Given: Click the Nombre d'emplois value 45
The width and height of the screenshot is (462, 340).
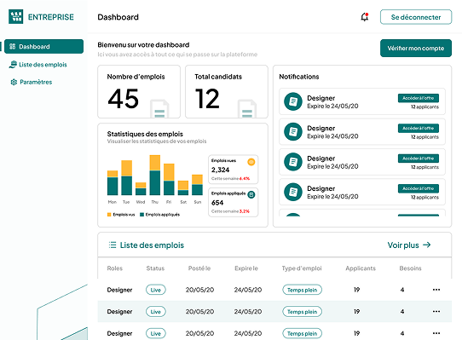Looking at the screenshot, I should click(x=123, y=99).
